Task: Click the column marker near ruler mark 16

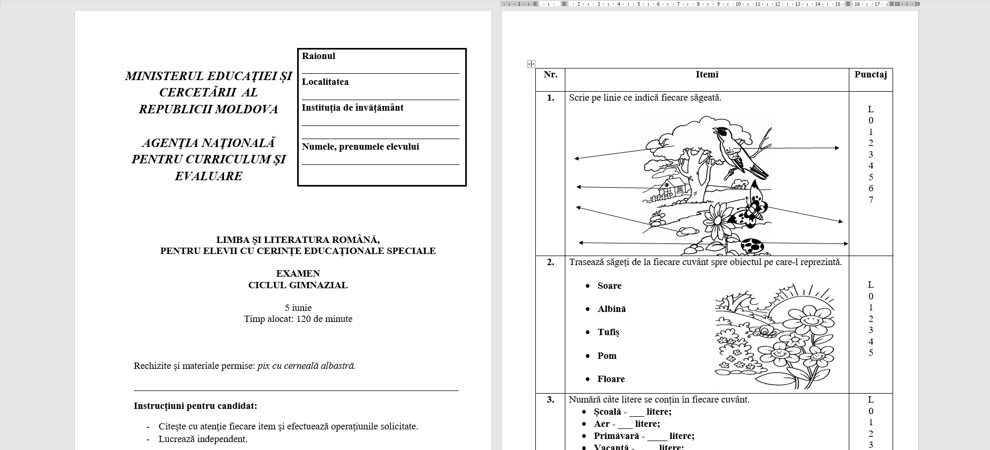Action: [x=848, y=4]
